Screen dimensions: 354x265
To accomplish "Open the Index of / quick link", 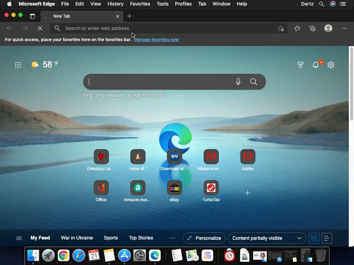I will 138,160.
